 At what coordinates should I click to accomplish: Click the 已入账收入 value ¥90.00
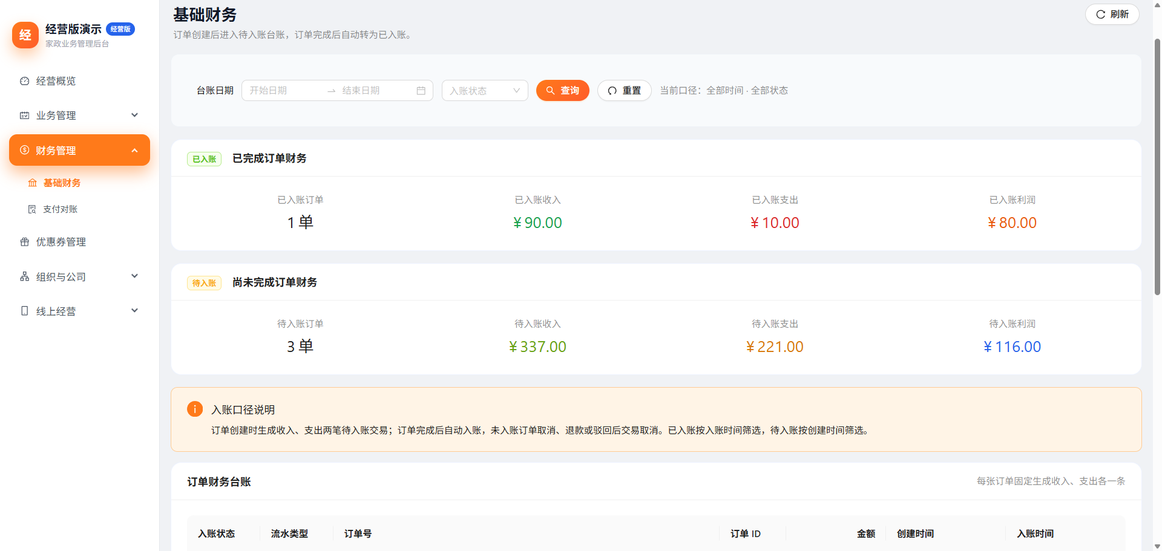pos(537,223)
